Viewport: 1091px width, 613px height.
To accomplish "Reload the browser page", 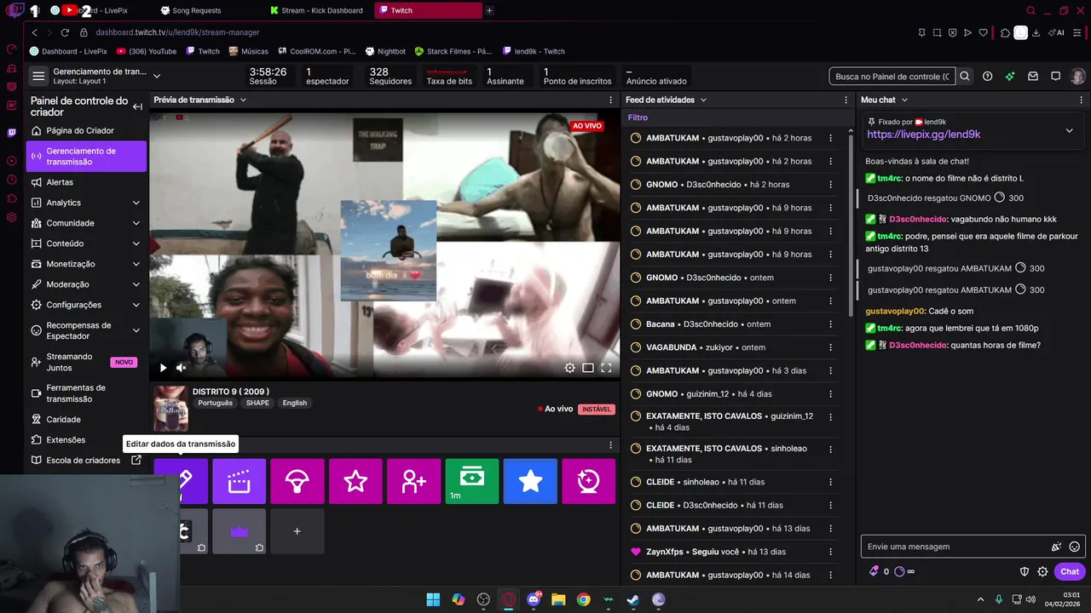I will [65, 32].
